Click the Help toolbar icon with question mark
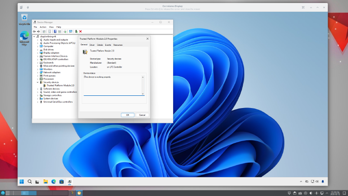This screenshot has height=196, width=348. click(x=55, y=31)
